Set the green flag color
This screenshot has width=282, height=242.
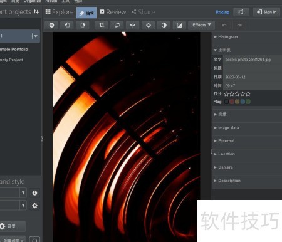pos(248,102)
